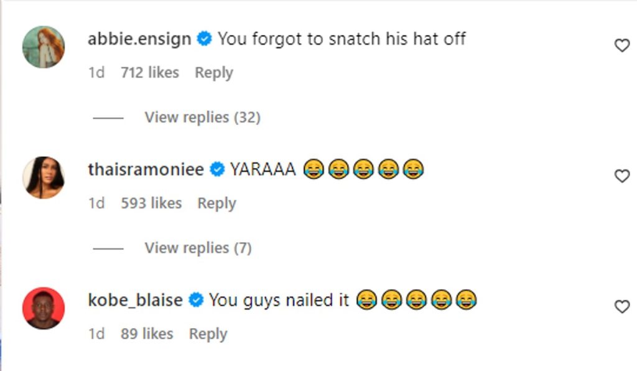The image size is (637, 371).
Task: Open the thaisramoniee username link
Action: click(146, 169)
